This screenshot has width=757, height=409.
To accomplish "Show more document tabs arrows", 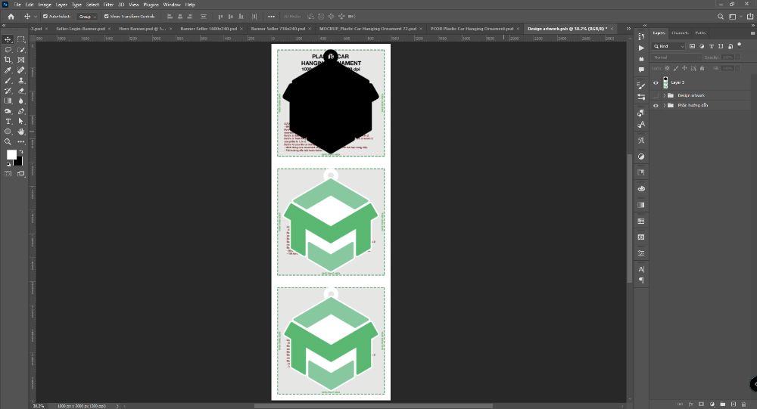I will 628,29.
